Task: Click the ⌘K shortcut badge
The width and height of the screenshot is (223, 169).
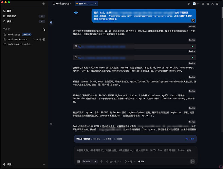Action: coord(42,16)
